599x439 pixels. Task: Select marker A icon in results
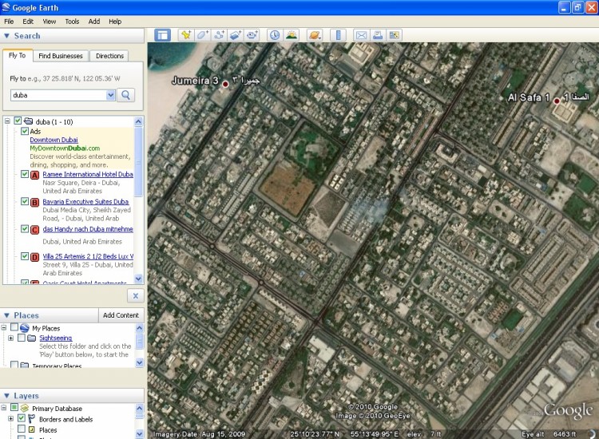click(x=35, y=175)
